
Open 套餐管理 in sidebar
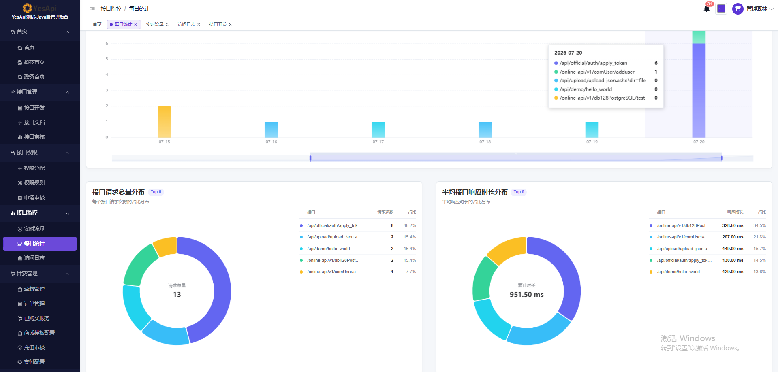pos(40,289)
